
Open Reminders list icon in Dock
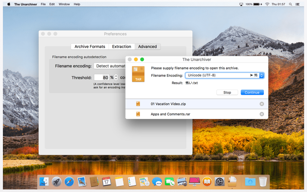pyautogui.click(x=132, y=182)
